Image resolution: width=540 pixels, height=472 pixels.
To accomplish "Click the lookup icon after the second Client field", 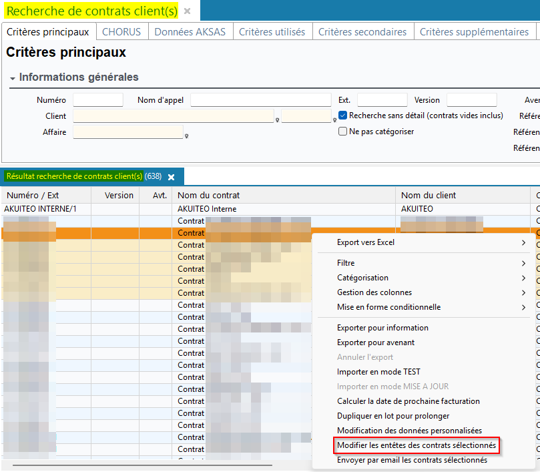I will (334, 120).
